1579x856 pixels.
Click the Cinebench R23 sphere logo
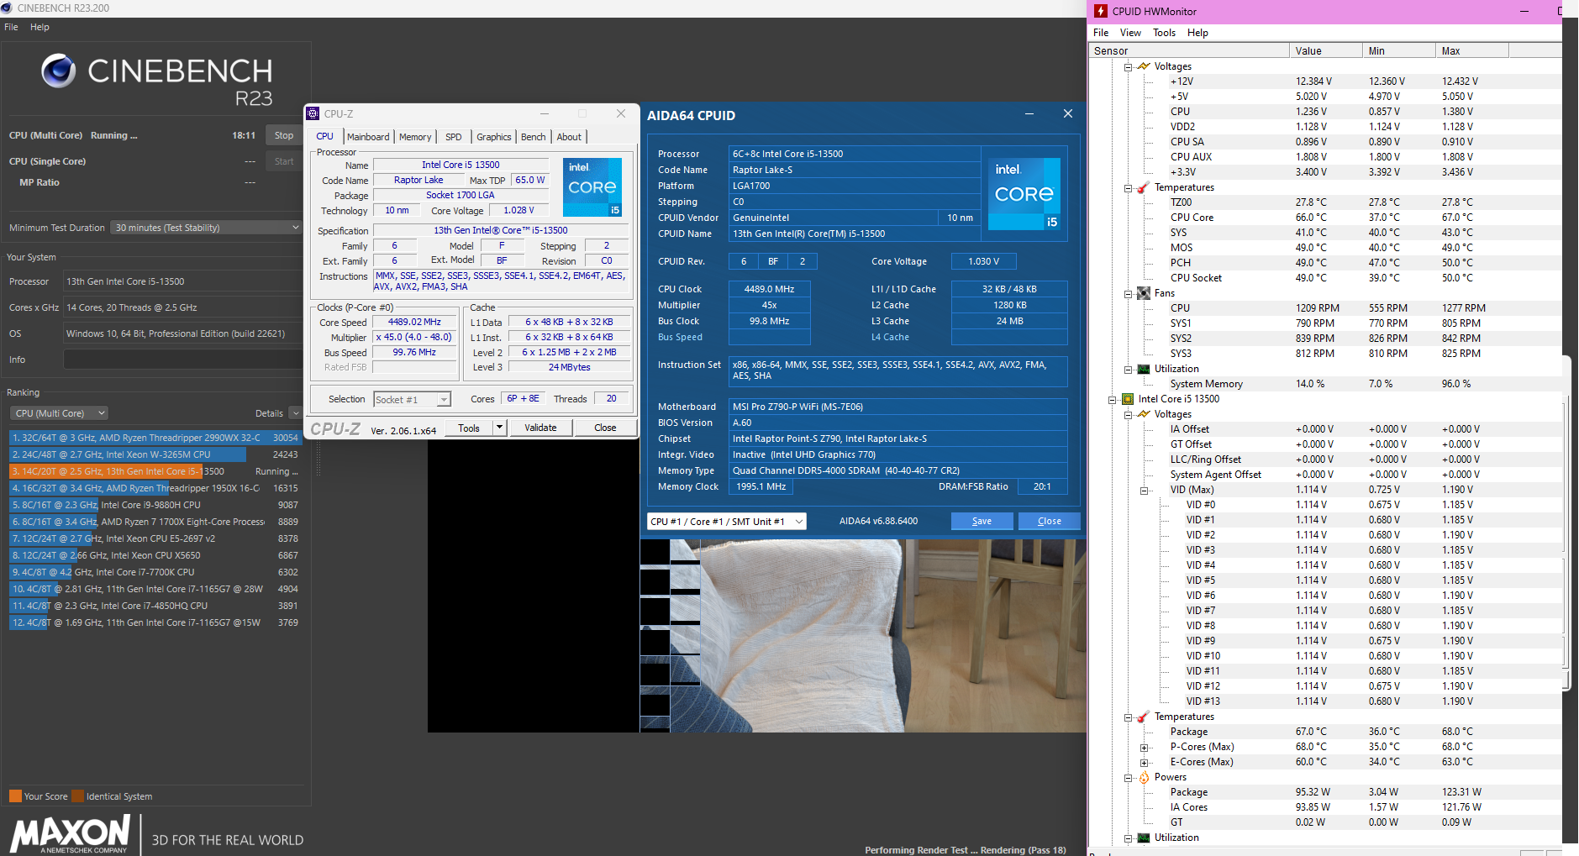pos(59,71)
